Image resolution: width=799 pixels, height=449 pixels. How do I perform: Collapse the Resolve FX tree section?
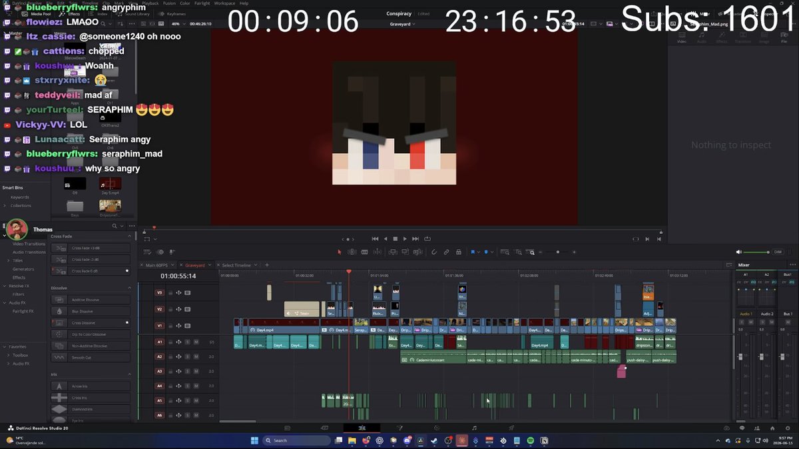(5, 286)
